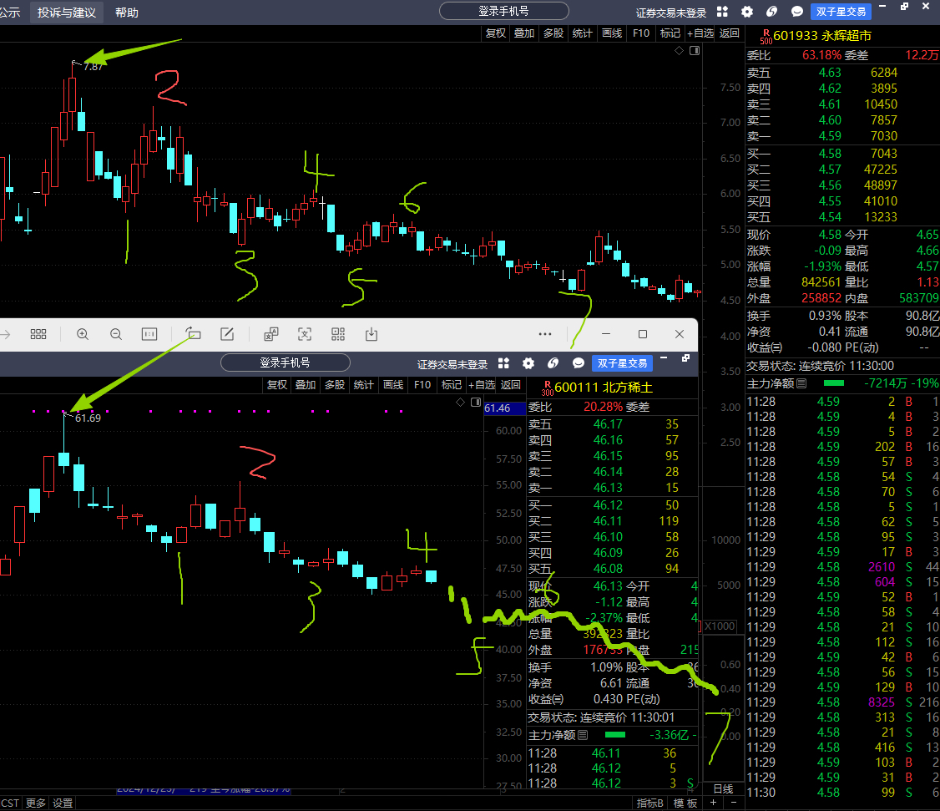This screenshot has width=940, height=811.
Task: Open list icon beside 主力净额 in lower panel
Action: coord(583,735)
